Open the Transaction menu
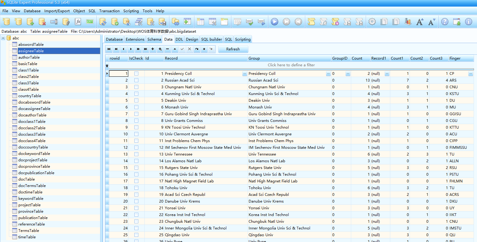The height and width of the screenshot is (242, 477). [109, 11]
